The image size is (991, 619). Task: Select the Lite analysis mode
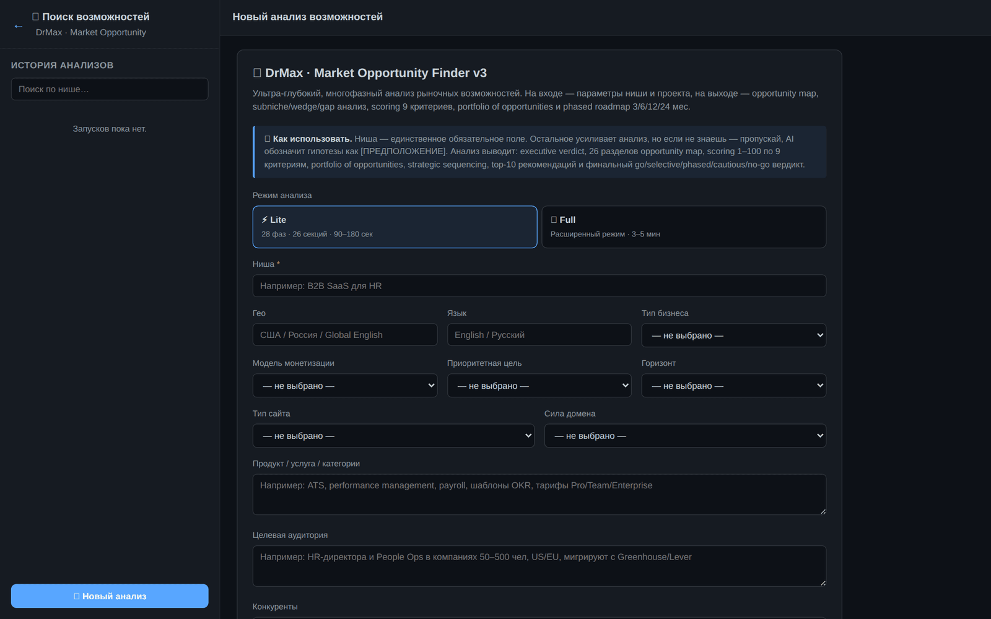[395, 227]
